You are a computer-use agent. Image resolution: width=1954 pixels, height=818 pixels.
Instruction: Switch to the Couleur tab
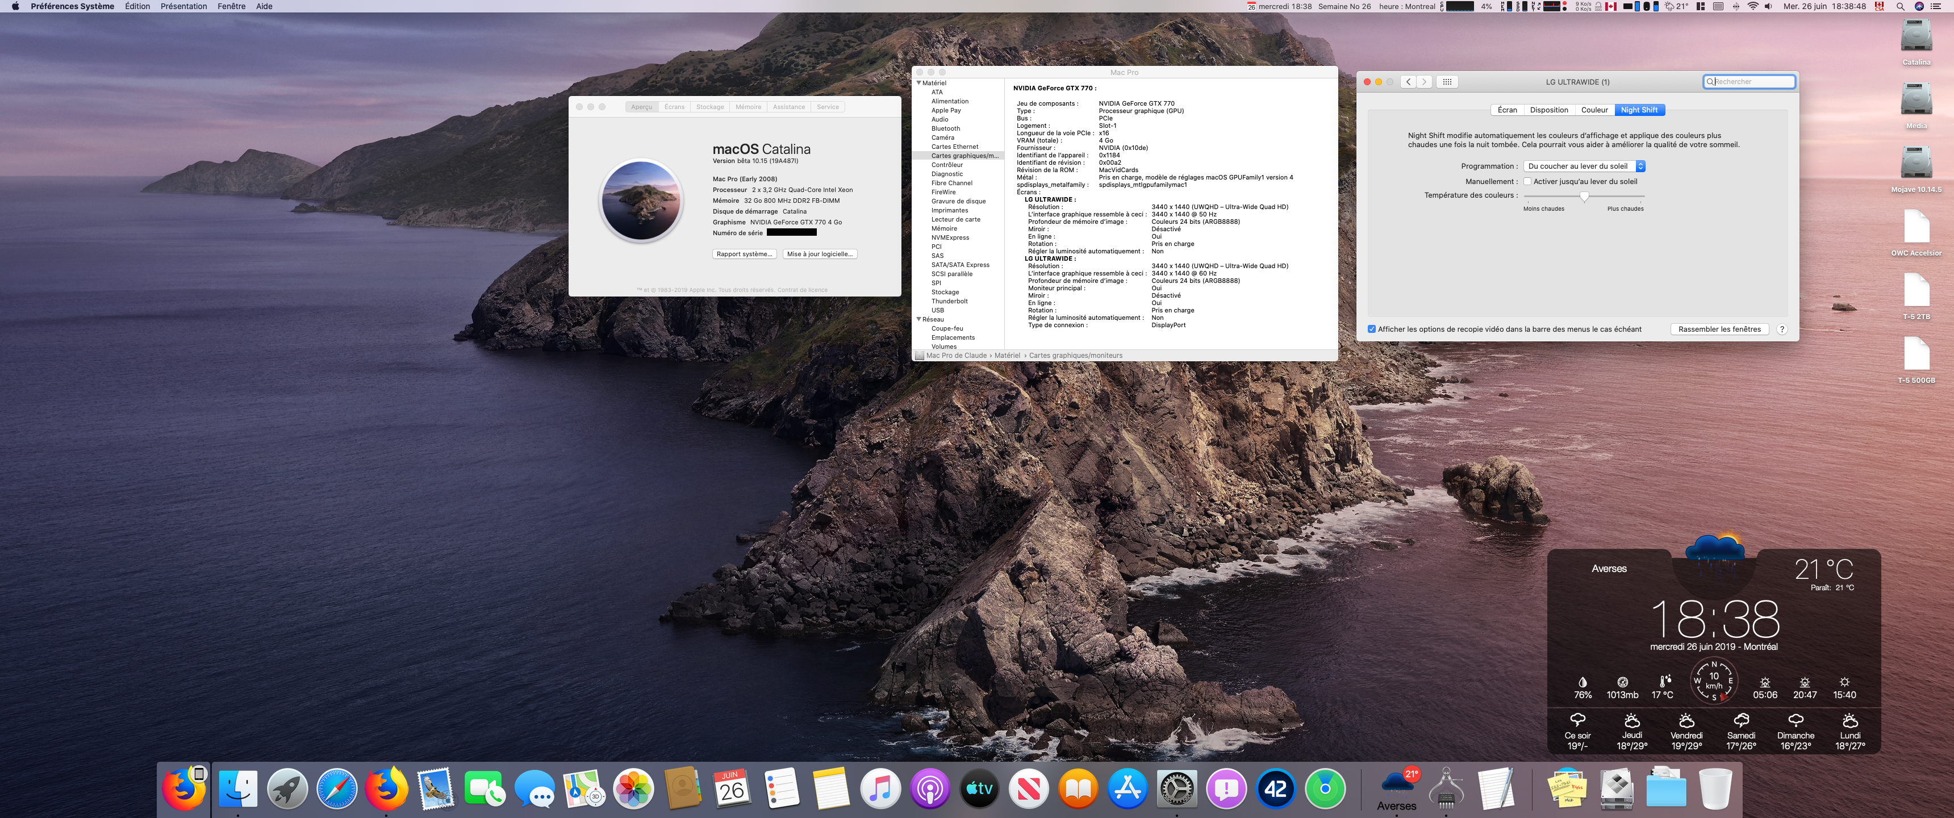[1594, 110]
